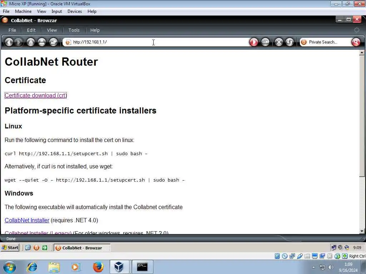Click the host network tray icon
The width and height of the screenshot is (366, 274).
(322, 267)
